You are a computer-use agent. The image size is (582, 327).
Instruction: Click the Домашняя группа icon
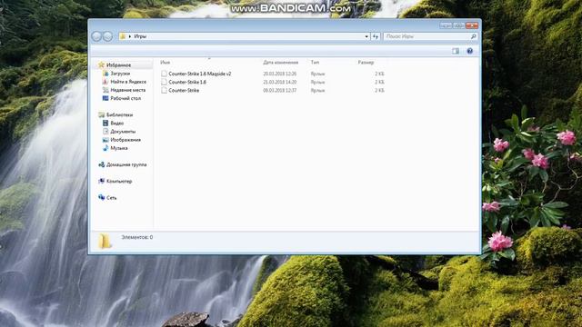pyautogui.click(x=101, y=164)
